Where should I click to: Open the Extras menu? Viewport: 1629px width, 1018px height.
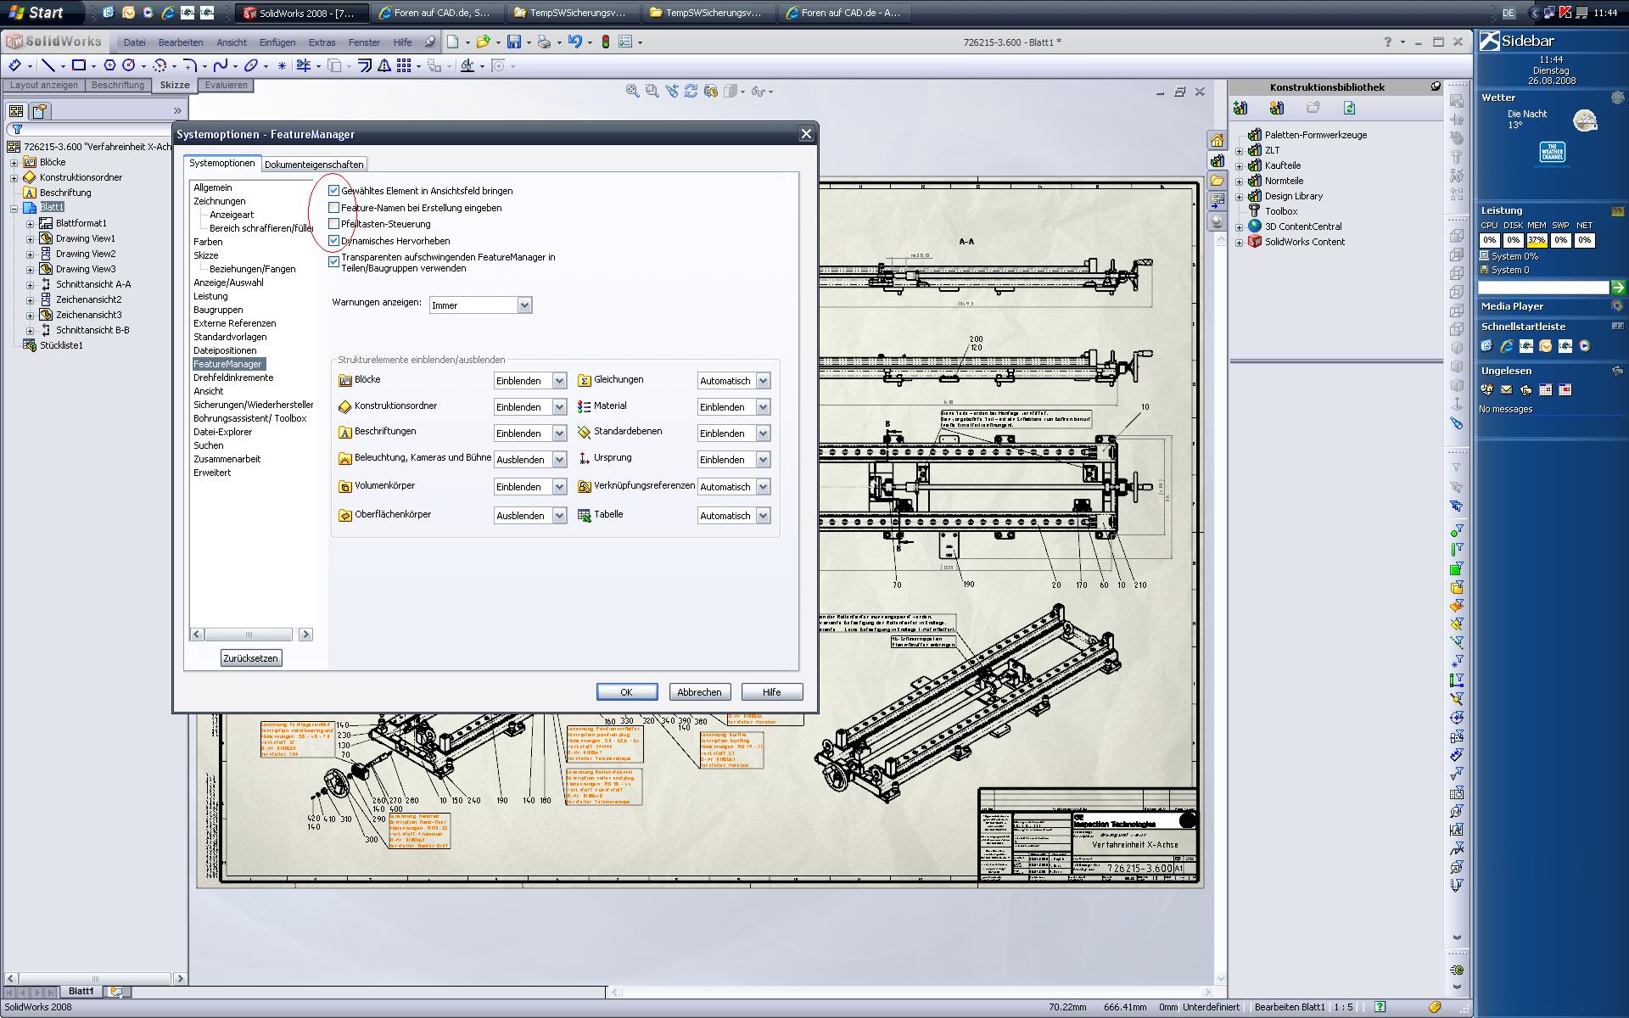coord(323,42)
